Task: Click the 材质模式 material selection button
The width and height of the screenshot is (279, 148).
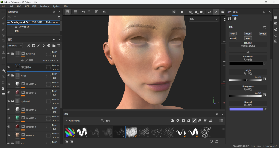Action: pyautogui.click(x=248, y=45)
